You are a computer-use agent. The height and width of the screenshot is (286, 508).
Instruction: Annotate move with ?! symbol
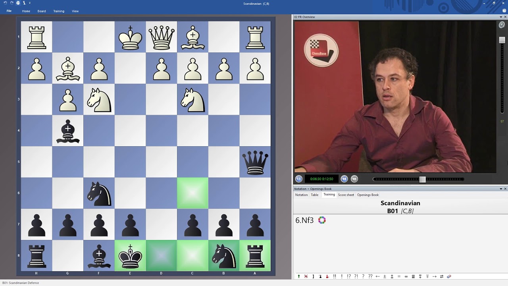[x=356, y=276]
